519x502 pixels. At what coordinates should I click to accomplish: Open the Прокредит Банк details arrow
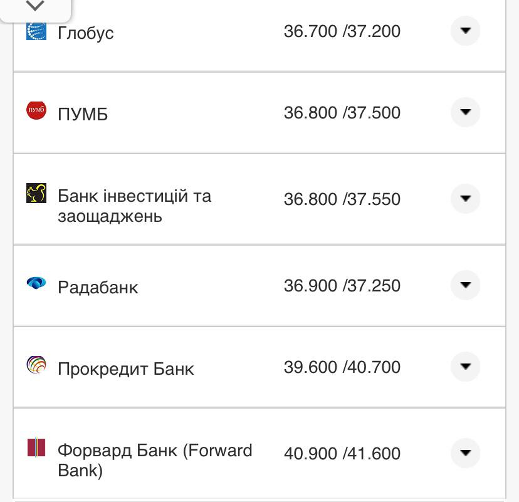[x=465, y=367]
